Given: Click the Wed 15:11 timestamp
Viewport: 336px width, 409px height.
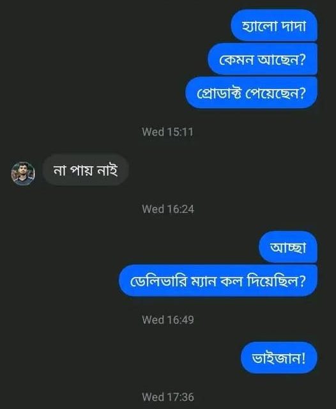Looking at the screenshot, I should click(x=167, y=132).
